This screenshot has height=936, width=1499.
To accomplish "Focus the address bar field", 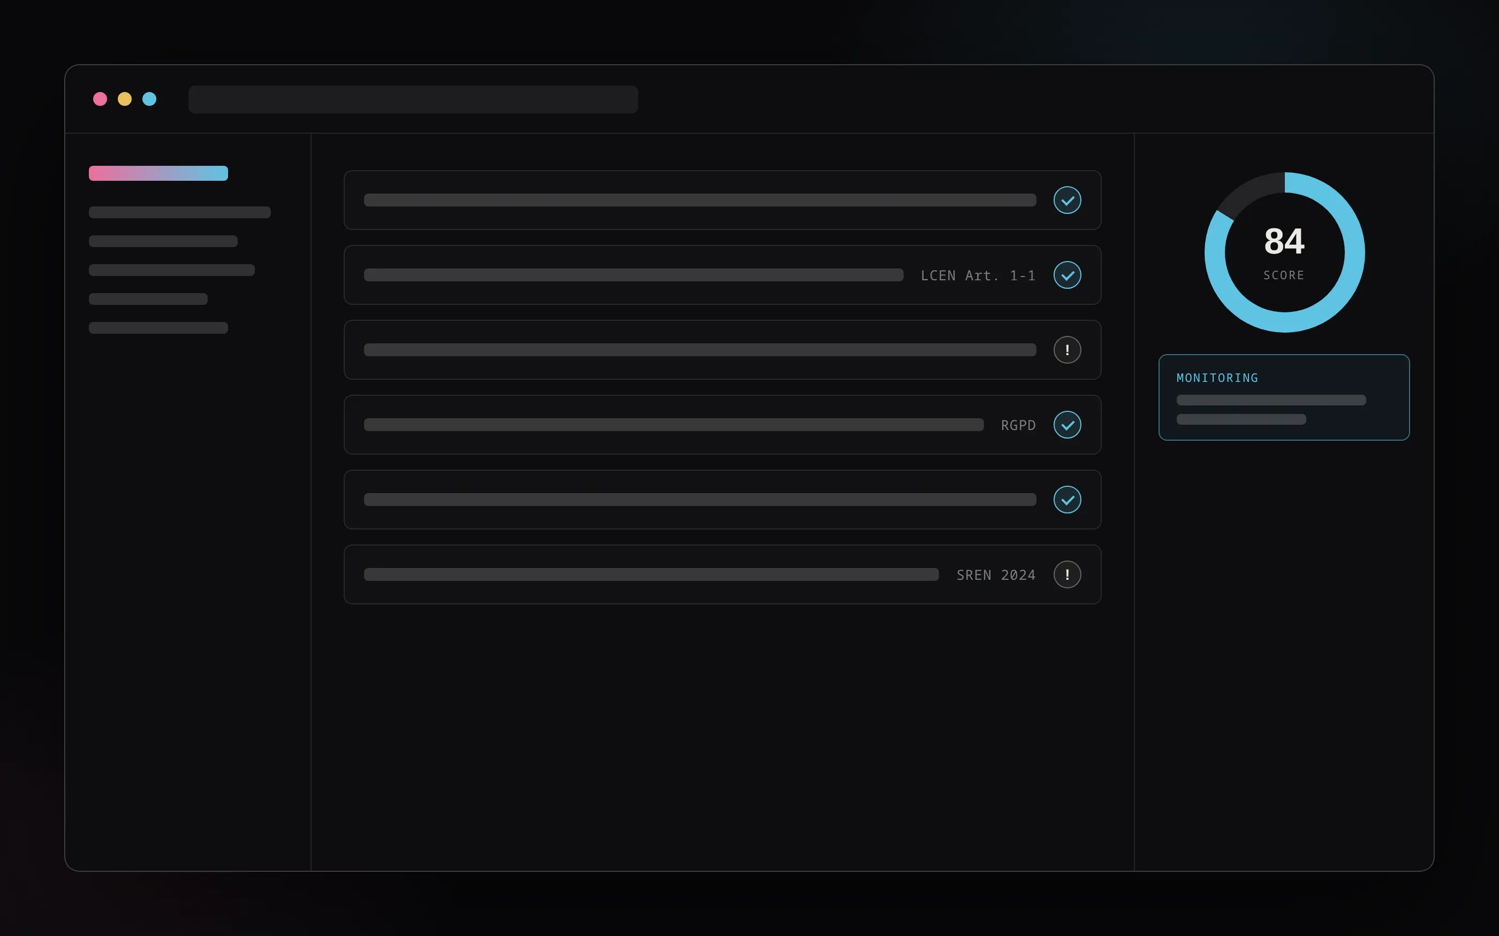I will click(x=413, y=99).
